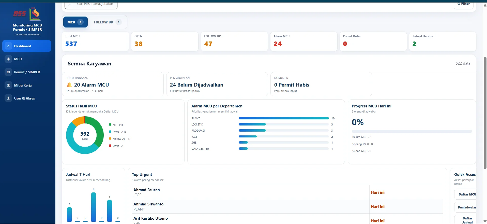The width and height of the screenshot is (487, 224).
Task: Click the Filter button
Action: pos(464,5)
